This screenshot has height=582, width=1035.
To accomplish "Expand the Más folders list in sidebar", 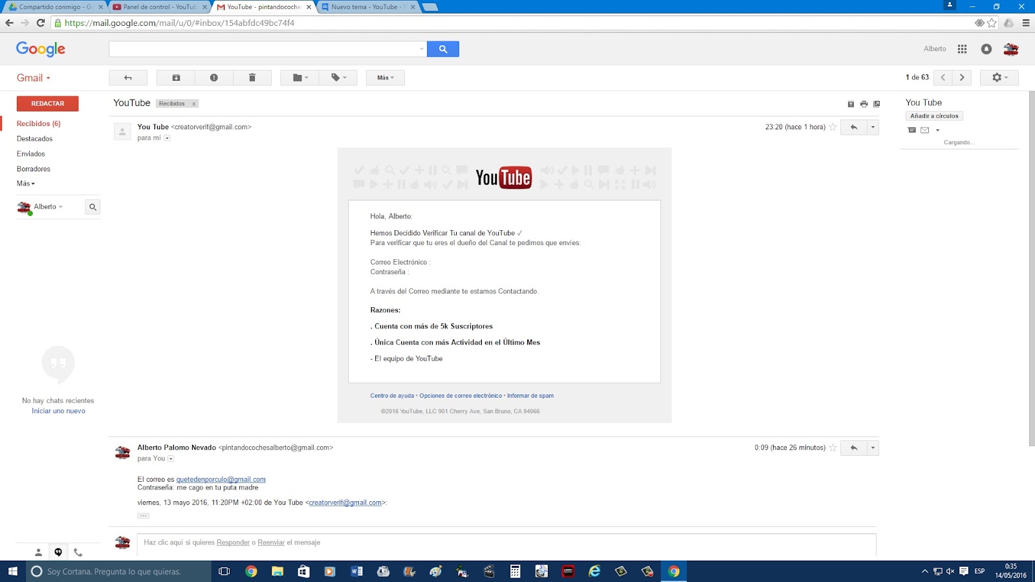I will (26, 184).
